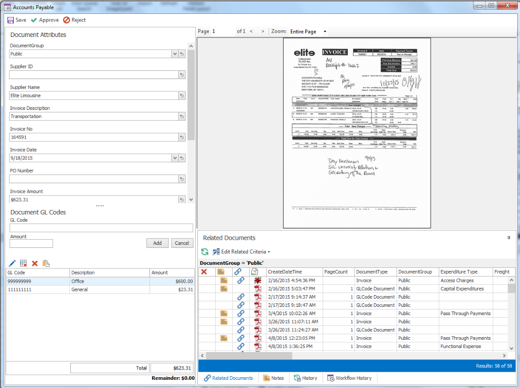Click the GL Code input field

(101, 228)
